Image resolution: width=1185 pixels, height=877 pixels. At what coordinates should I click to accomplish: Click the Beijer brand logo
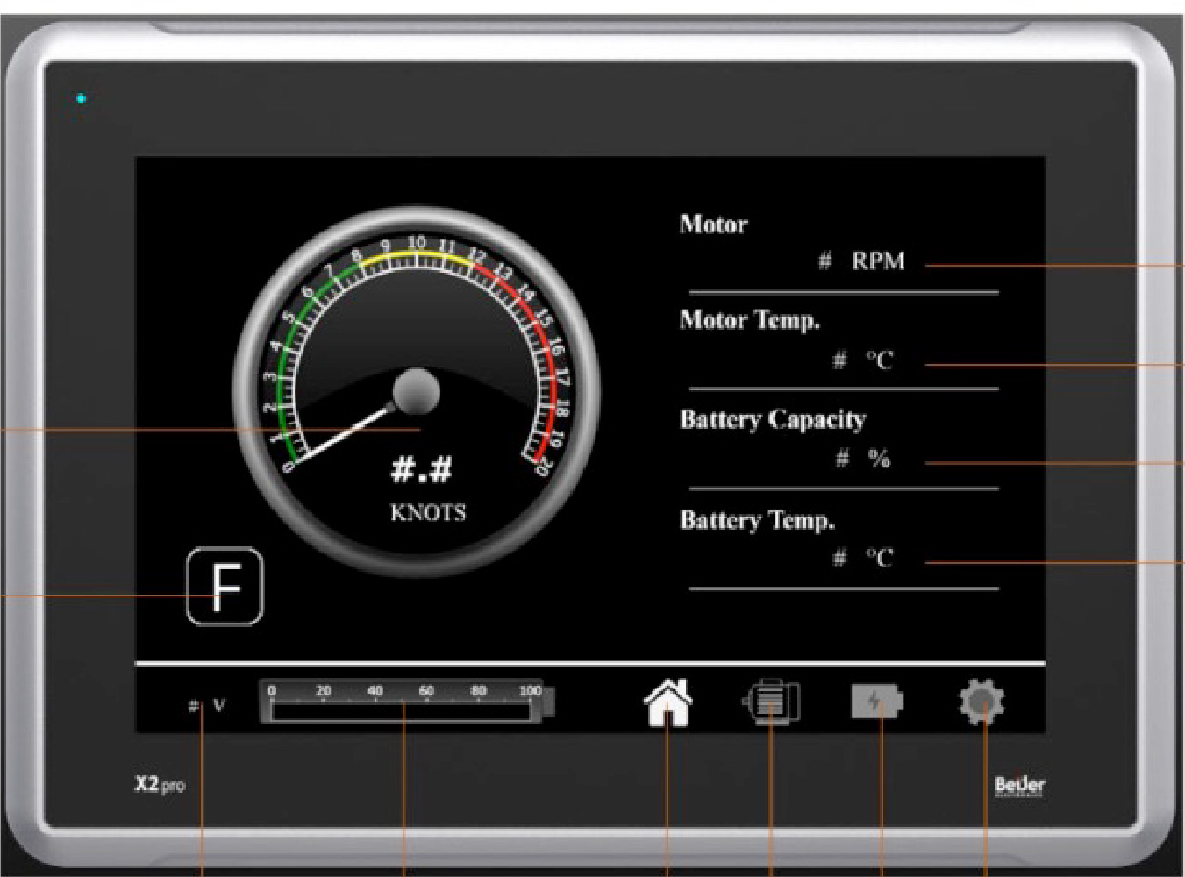click(1019, 785)
